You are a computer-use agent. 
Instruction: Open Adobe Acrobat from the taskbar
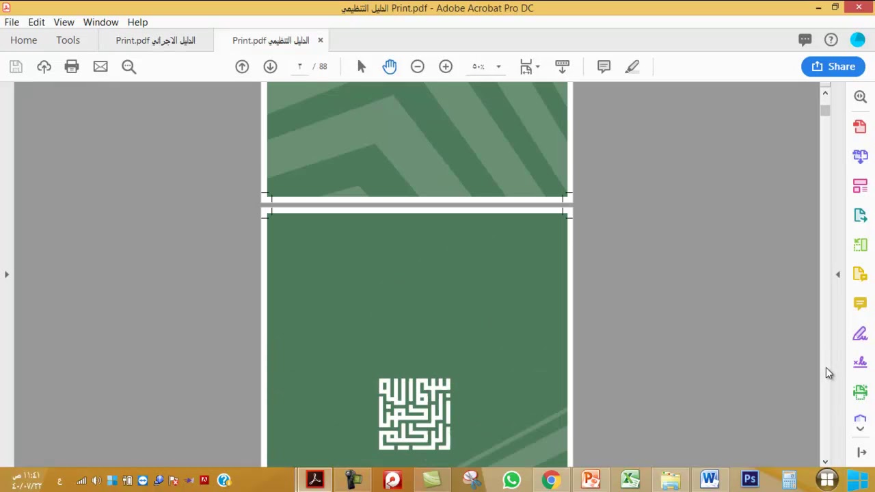[315, 480]
